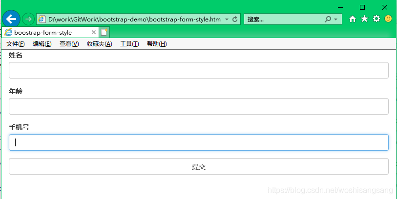Open the 帮助(H) menu

pos(157,44)
